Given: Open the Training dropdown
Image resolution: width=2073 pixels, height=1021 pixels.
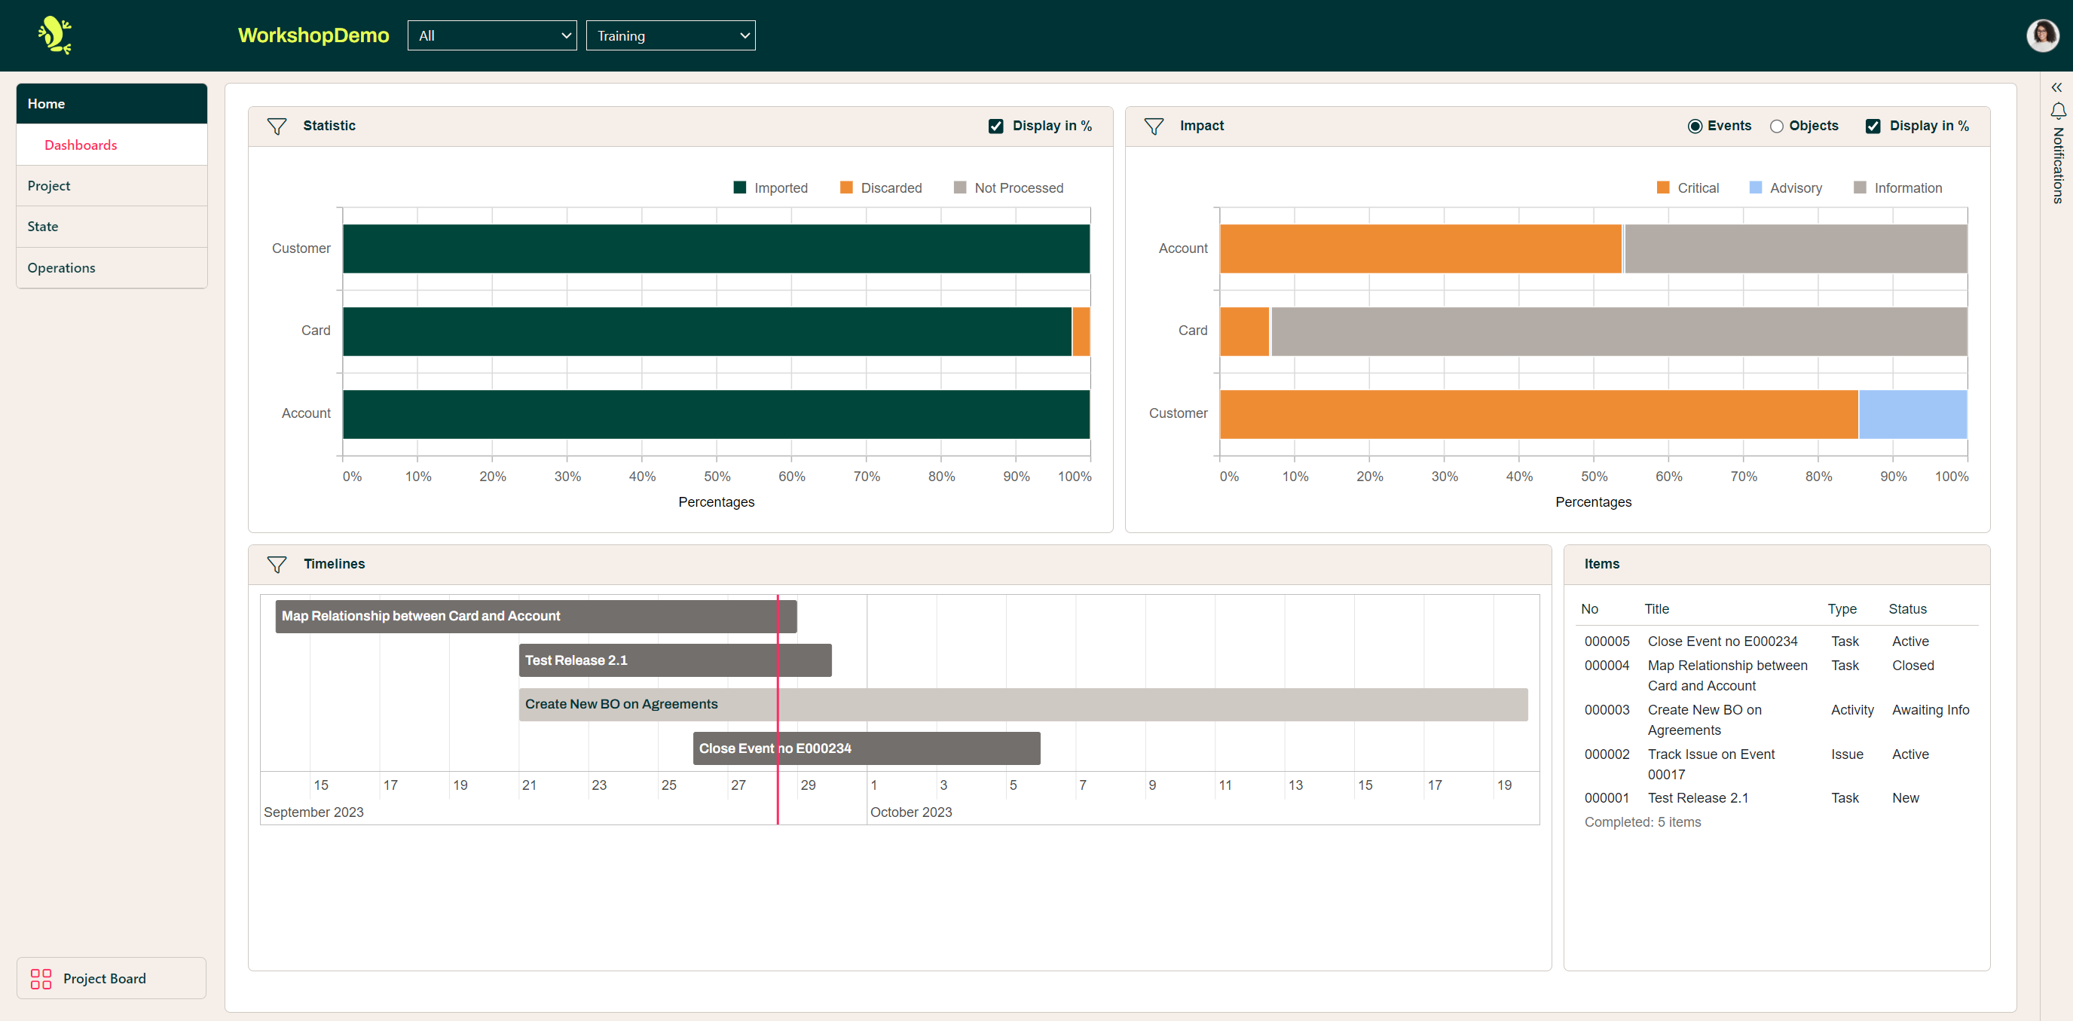Looking at the screenshot, I should point(671,35).
